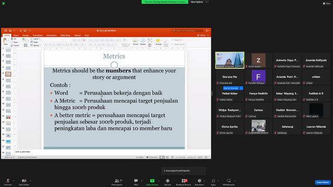Insert Picture from the ribbon
The image size is (333, 187).
pos(135,42)
